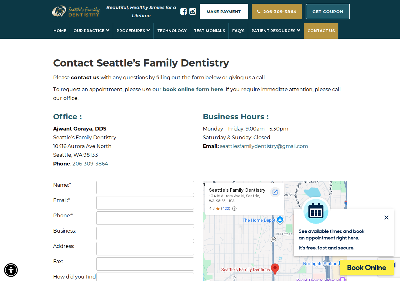Viewport: 400px width, 281px height.
Task: Open the 422 reviews link
Action: coord(226,209)
